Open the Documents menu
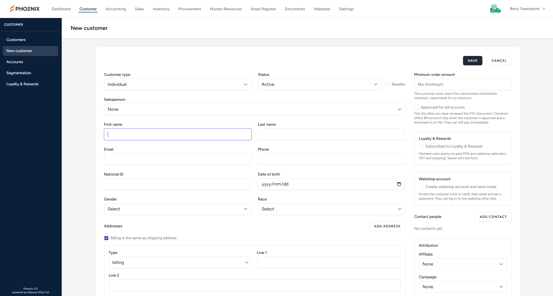This screenshot has width=553, height=296. tap(295, 9)
